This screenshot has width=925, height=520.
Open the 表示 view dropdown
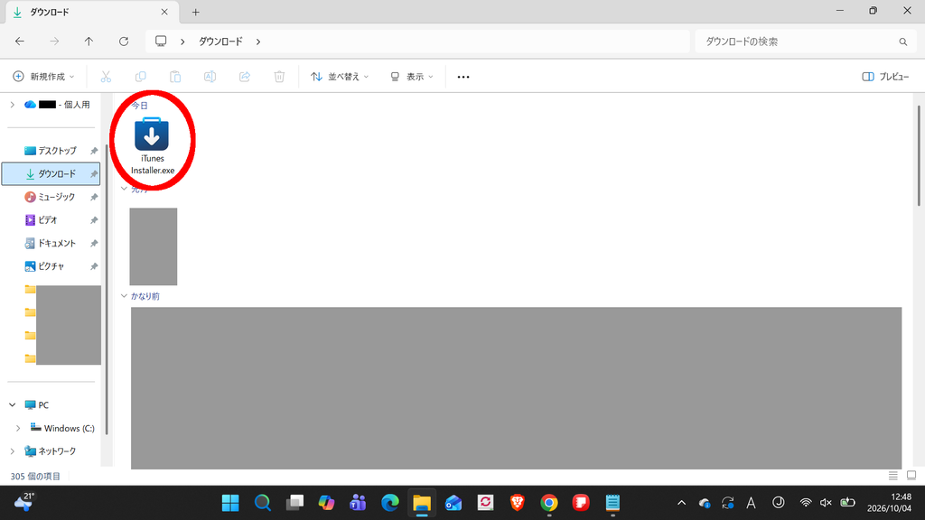(412, 77)
